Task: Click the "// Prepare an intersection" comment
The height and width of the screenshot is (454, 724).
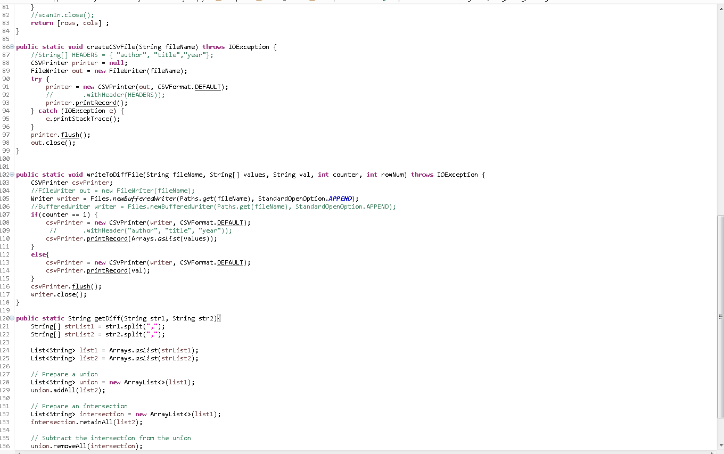Action: (79, 406)
